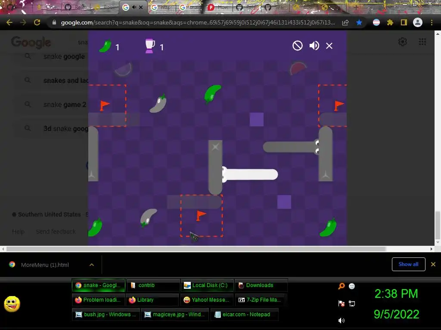Screen dimensions: 441x330
Task: Mute the active Google tab audio
Action: click(x=134, y=7)
